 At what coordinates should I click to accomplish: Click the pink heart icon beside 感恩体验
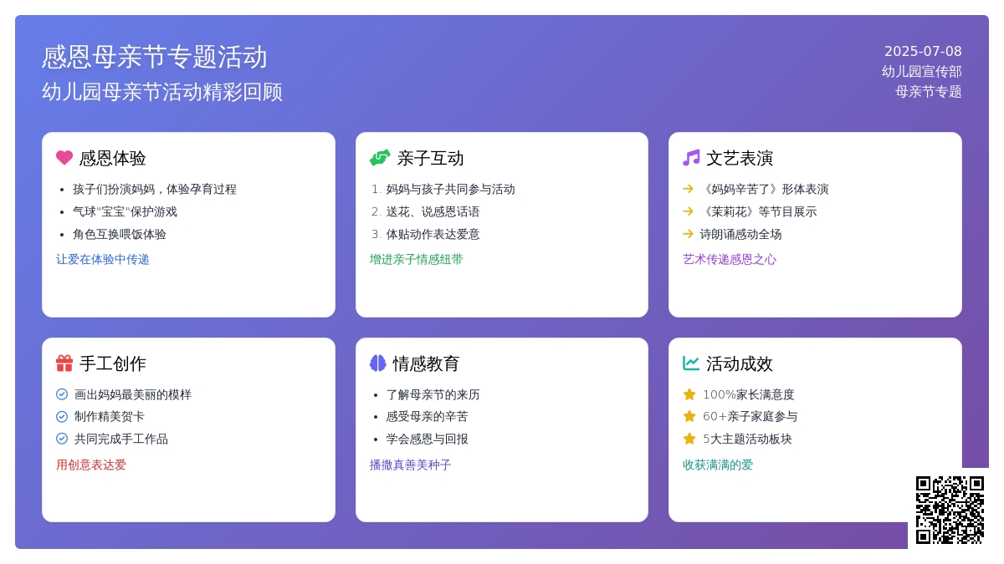[x=64, y=158]
